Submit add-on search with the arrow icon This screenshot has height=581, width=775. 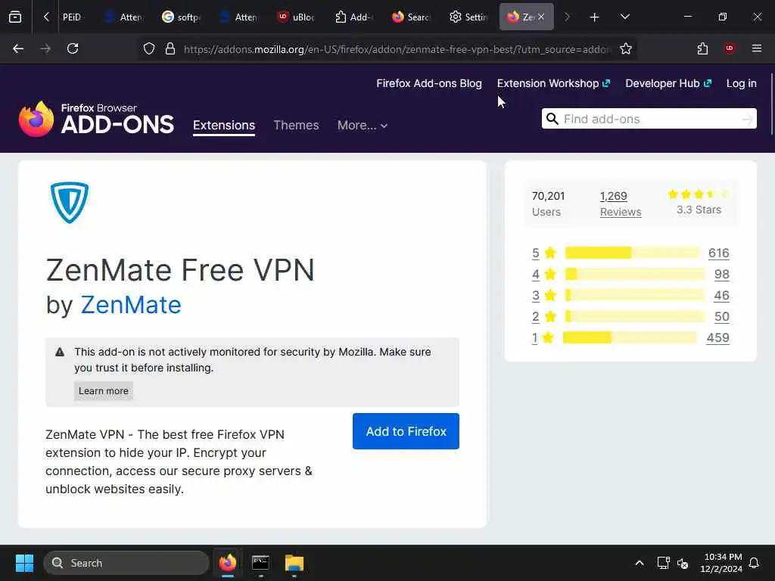[747, 119]
